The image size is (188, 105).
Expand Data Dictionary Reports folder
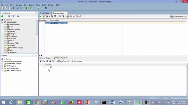tap(2, 61)
